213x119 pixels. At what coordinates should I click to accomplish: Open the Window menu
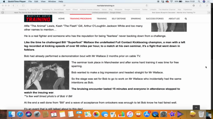(52, 1)
